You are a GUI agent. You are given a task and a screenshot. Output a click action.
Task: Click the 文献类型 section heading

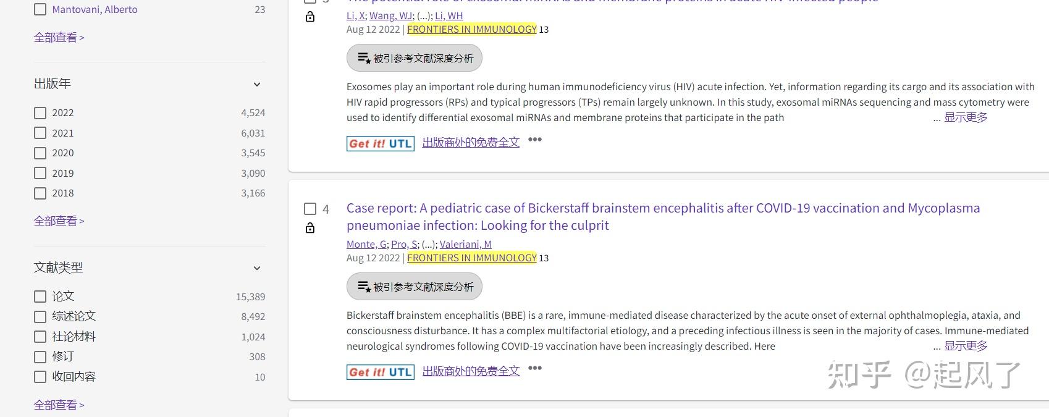pos(58,267)
